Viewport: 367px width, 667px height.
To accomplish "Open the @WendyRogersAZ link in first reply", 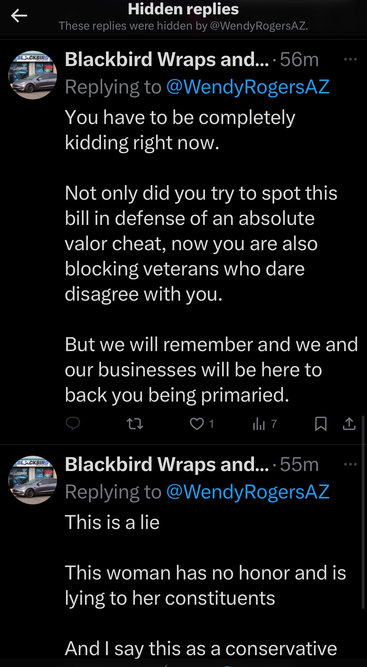I will point(248,87).
